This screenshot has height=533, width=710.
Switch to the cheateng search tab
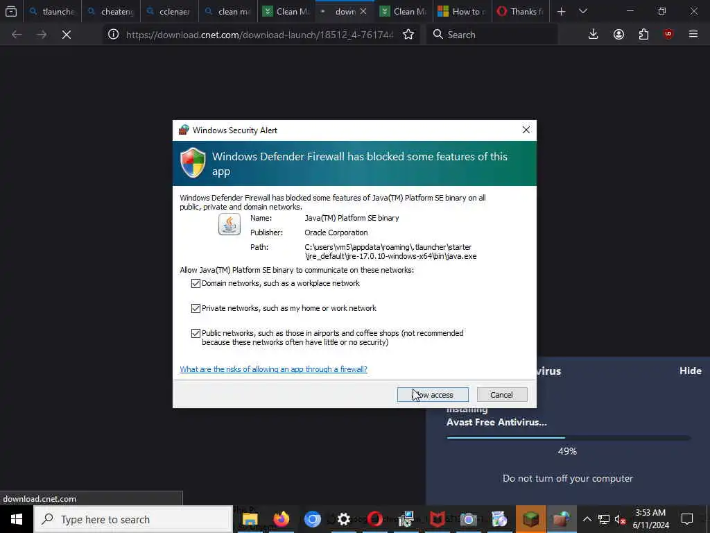pyautogui.click(x=112, y=12)
